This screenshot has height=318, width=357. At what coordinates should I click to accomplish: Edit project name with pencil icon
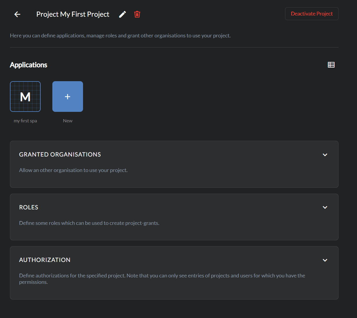pyautogui.click(x=123, y=14)
